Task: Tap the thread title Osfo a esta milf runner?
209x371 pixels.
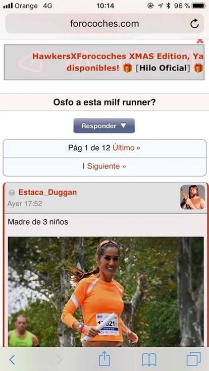Action: (x=104, y=102)
